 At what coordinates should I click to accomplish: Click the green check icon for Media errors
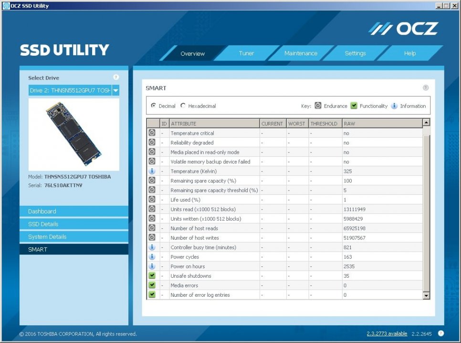point(152,285)
